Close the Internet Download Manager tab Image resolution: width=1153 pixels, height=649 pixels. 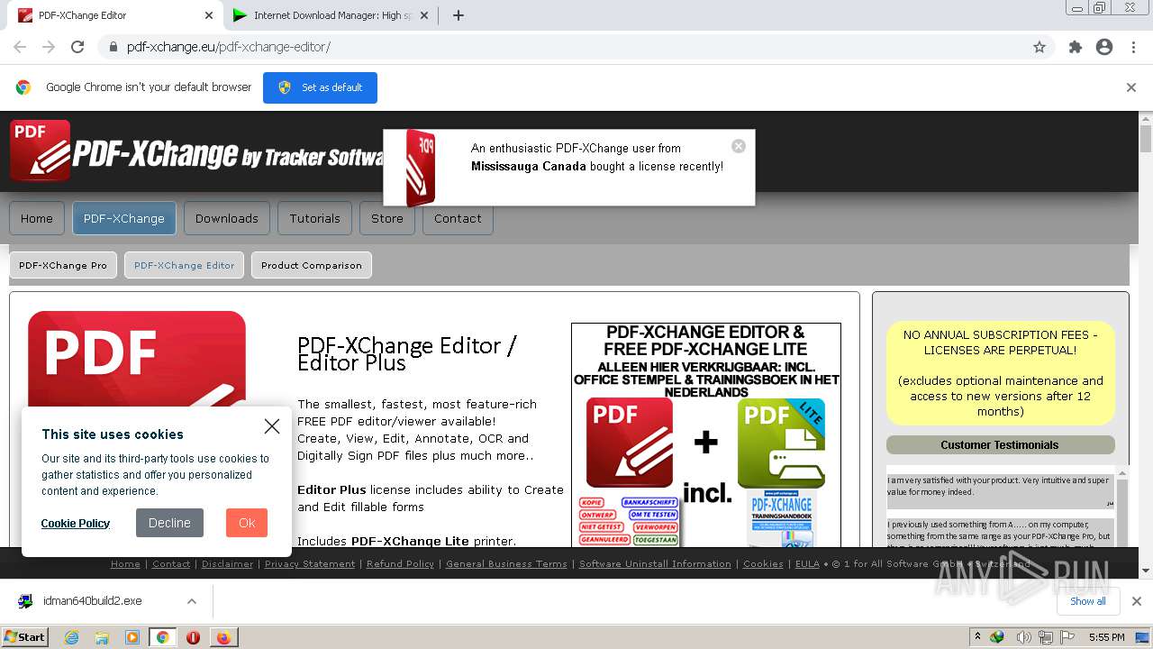click(x=425, y=15)
